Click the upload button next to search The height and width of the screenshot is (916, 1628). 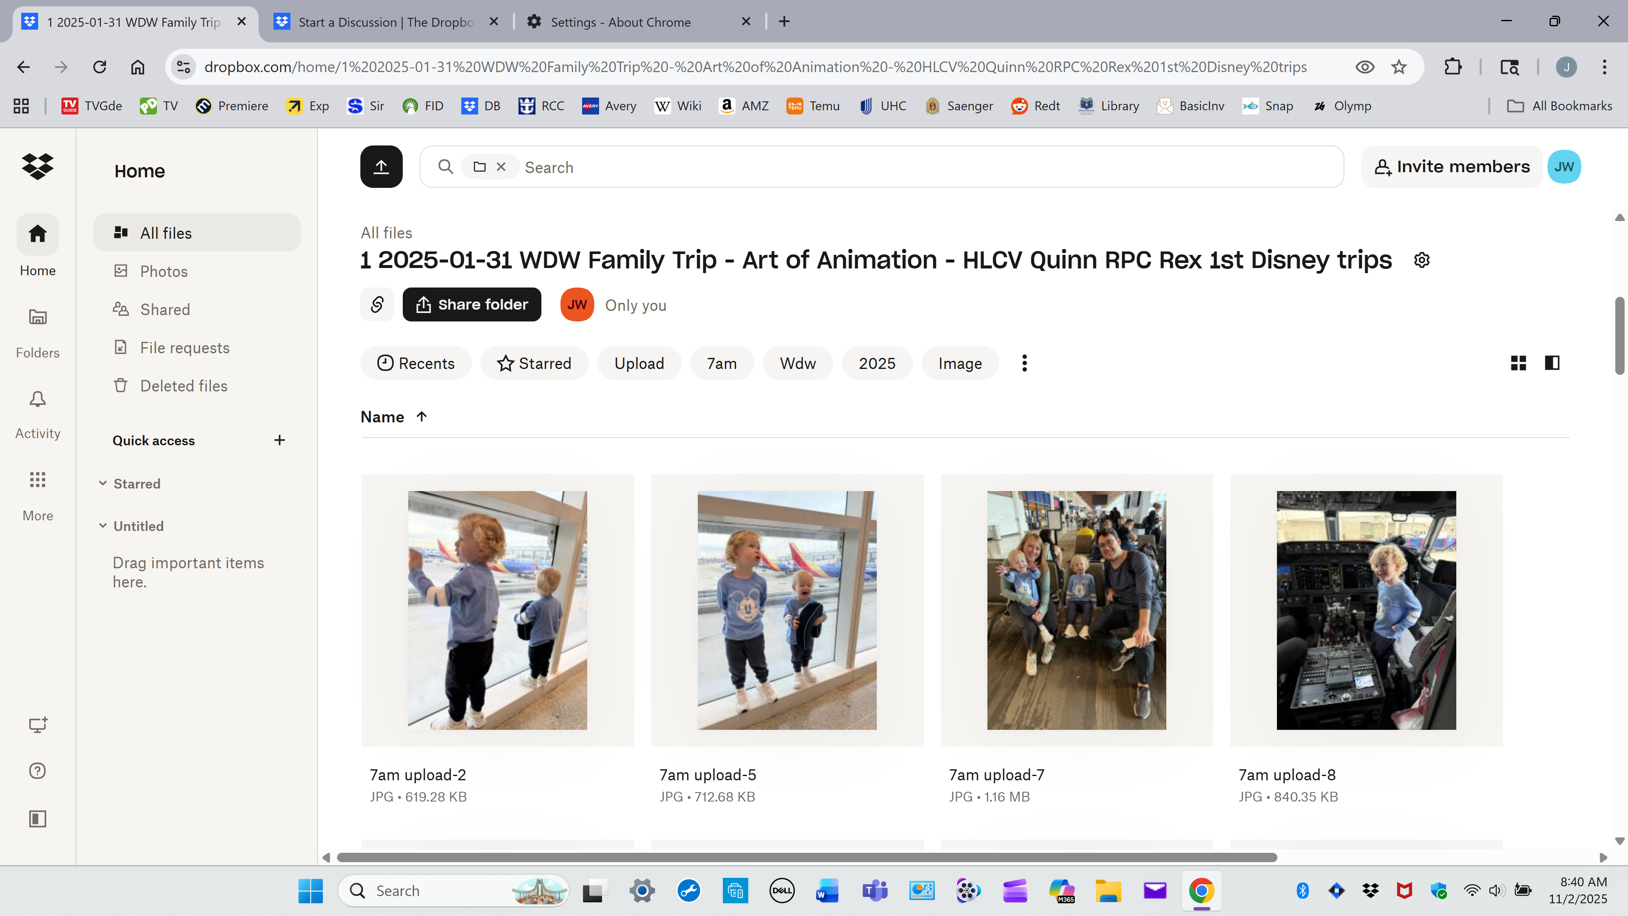pos(381,167)
